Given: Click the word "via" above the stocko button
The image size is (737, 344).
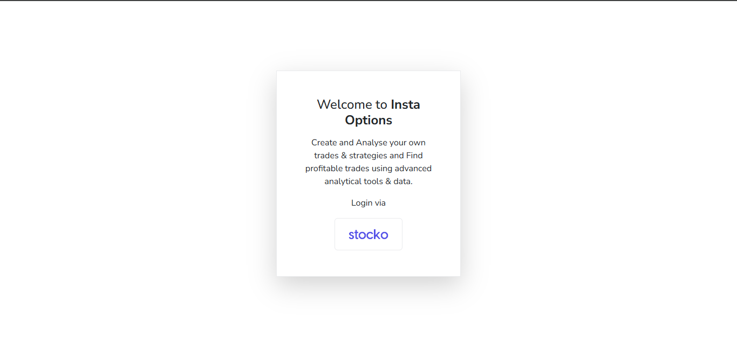Looking at the screenshot, I should point(380,203).
